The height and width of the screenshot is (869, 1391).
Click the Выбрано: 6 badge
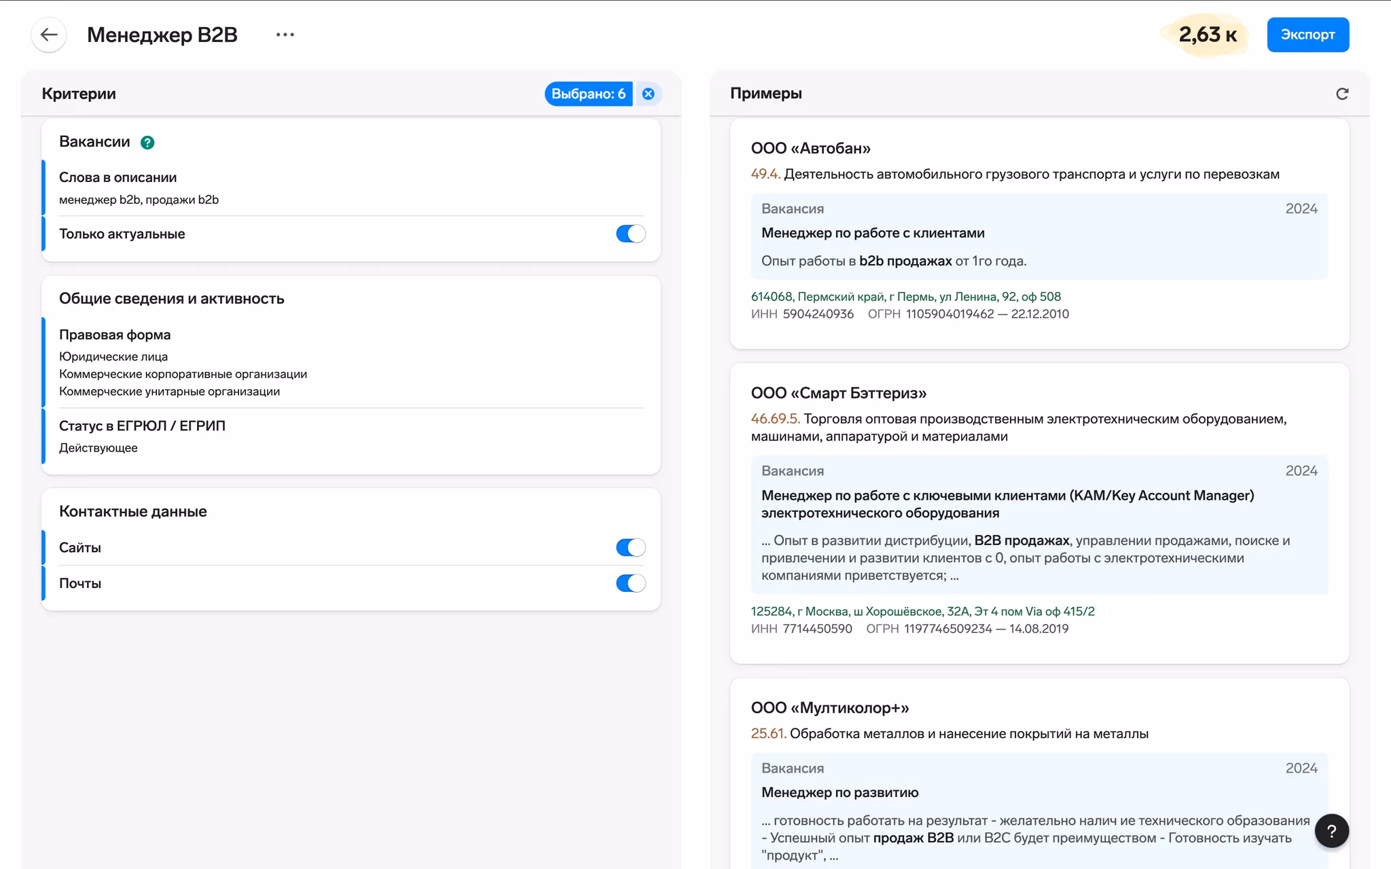pos(588,94)
